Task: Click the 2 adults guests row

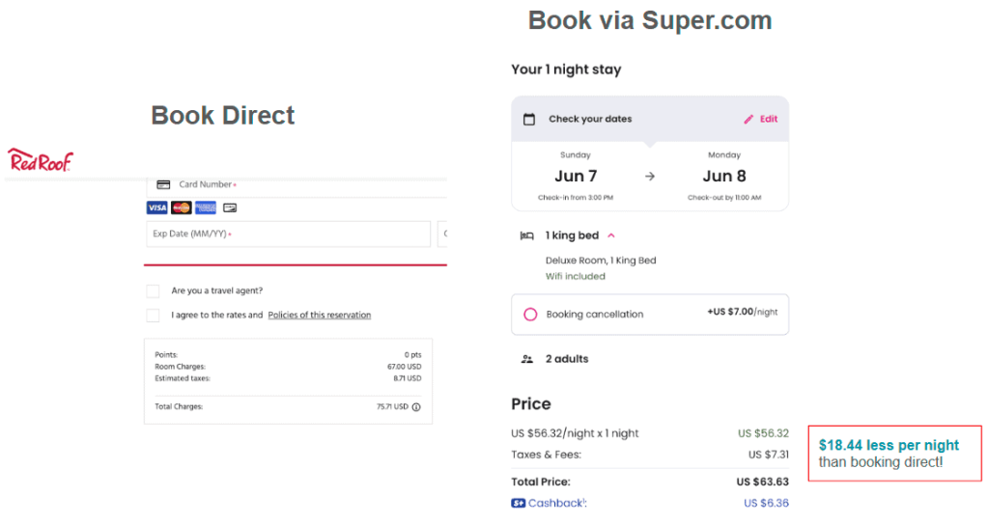Action: click(650, 359)
